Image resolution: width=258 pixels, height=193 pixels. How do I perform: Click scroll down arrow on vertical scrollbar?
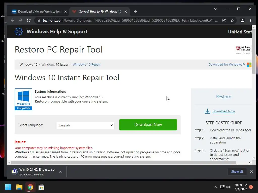click(x=254, y=158)
